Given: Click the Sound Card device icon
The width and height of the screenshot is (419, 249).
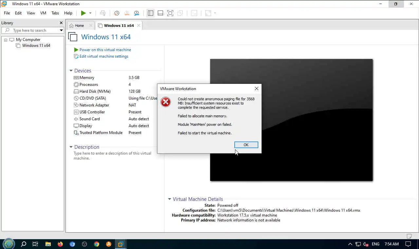Looking at the screenshot, I should (x=76, y=119).
